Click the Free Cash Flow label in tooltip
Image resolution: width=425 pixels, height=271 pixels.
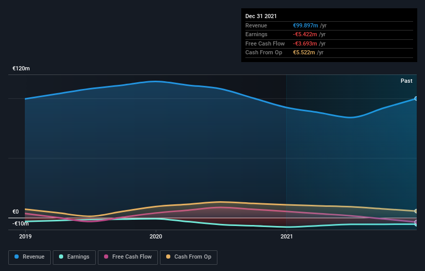[x=265, y=43]
